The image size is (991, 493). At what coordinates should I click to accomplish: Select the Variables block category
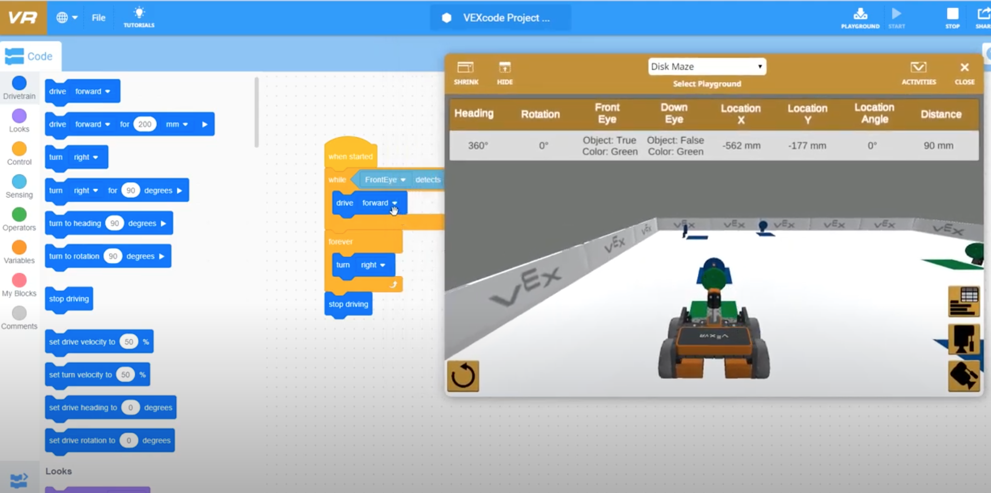pos(19,253)
